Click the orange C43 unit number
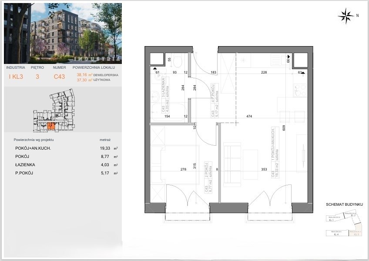 click(x=60, y=77)
